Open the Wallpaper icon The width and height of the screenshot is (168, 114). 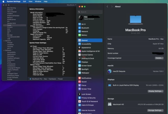(80, 73)
